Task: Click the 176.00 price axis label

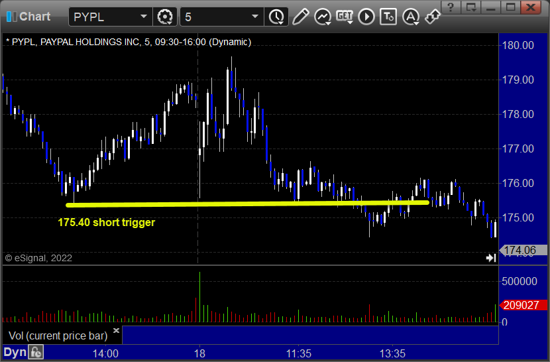Action: (518, 183)
